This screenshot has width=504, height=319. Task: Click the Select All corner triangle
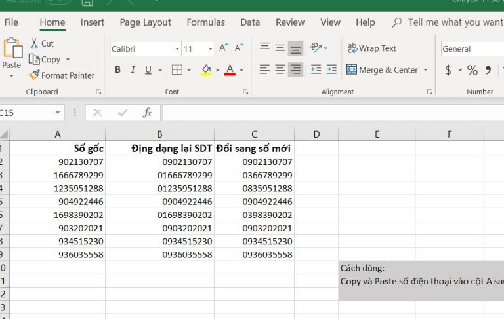pyautogui.click(x=4, y=134)
